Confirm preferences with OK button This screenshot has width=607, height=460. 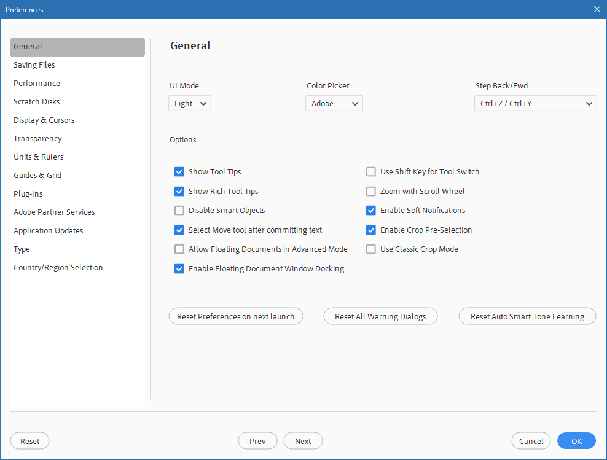(577, 441)
